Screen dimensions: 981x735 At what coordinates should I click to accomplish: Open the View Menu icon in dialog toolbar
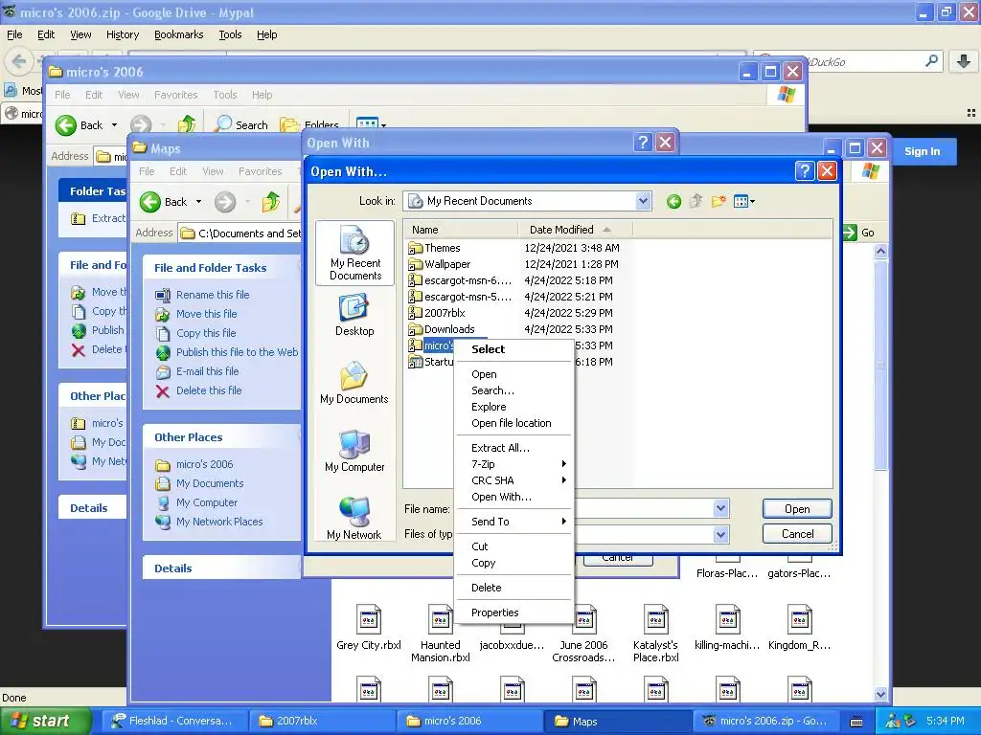coord(743,201)
